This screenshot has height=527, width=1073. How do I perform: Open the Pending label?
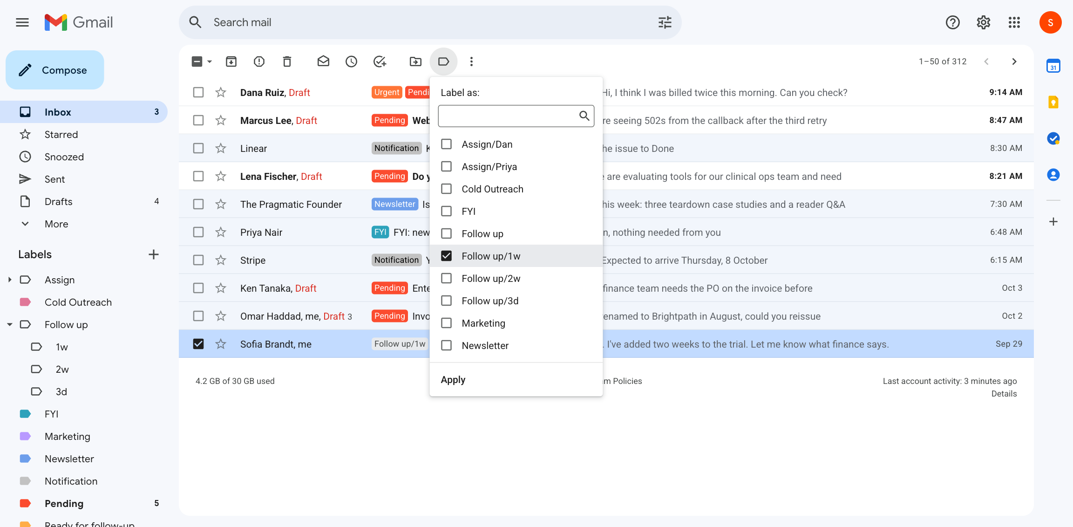84,503
